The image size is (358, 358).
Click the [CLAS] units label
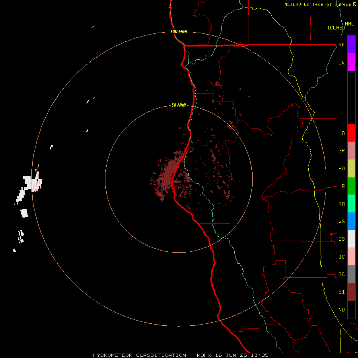(336, 27)
